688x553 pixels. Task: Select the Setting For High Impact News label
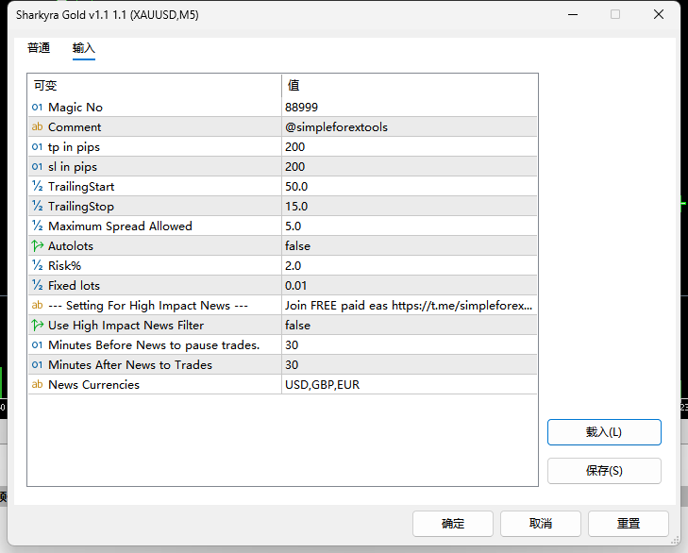pyautogui.click(x=148, y=306)
